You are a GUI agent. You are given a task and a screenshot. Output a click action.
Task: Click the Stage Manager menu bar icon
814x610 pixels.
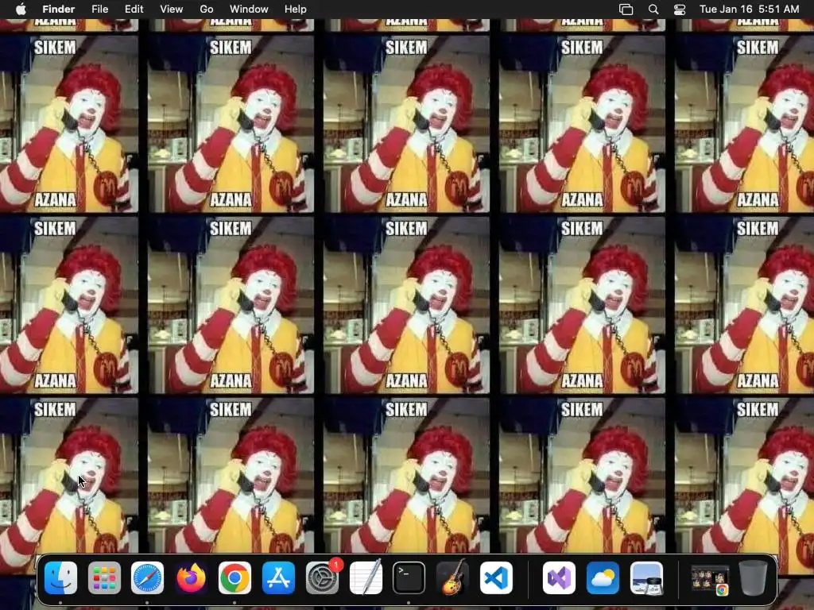626,10
